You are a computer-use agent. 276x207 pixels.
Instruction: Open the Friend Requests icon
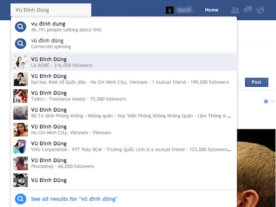coord(235,10)
